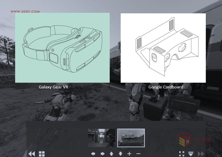The image size is (222, 157).
Task: Click the previous scene double-arrow icon
Action: (31, 154)
